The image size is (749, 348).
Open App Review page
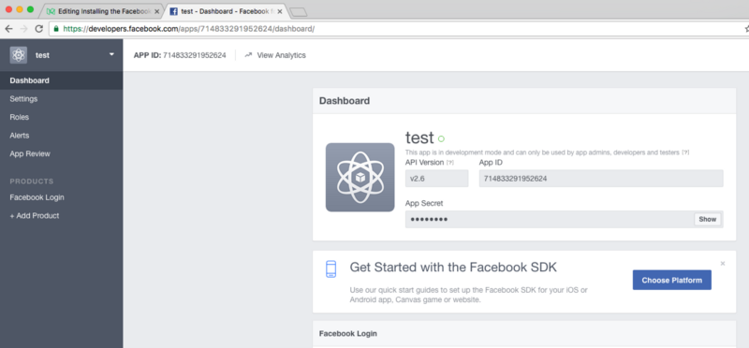[x=30, y=153]
